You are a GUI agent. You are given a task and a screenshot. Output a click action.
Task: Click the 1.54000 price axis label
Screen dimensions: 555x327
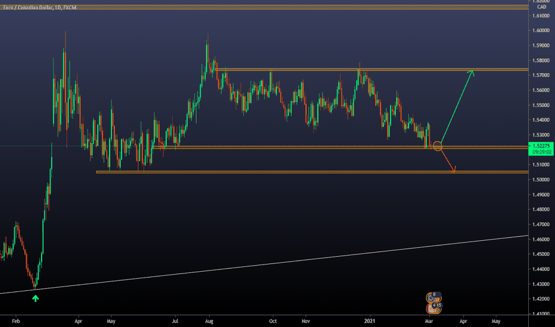pyautogui.click(x=541, y=120)
